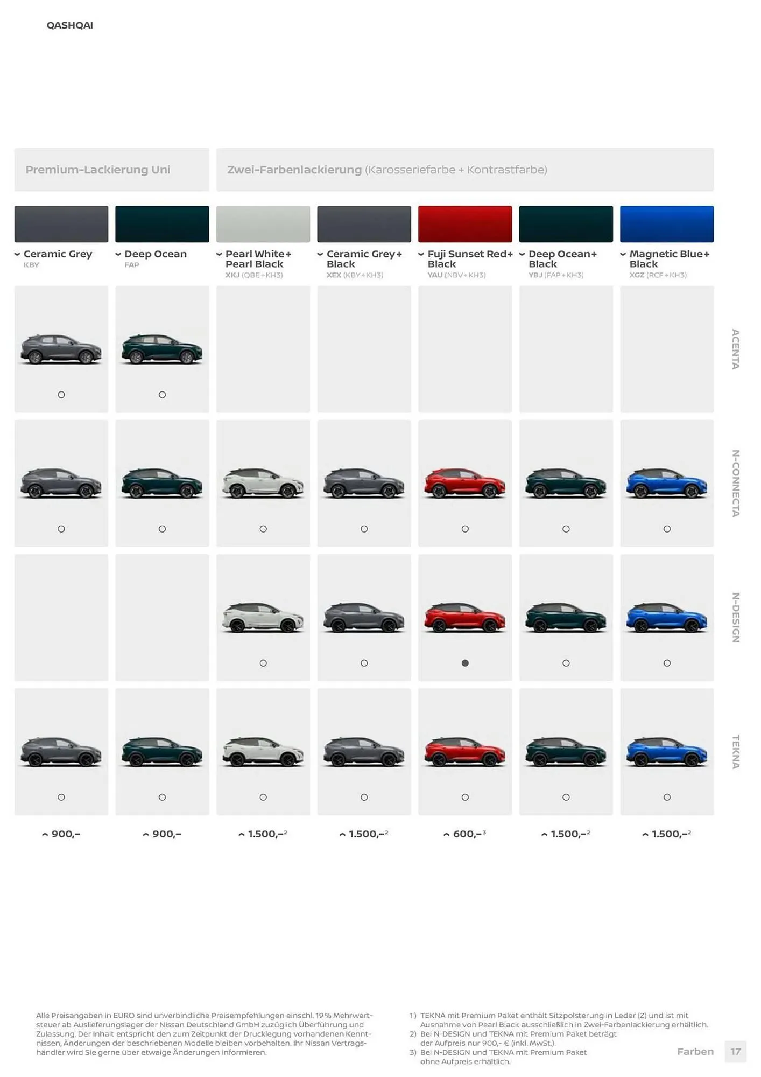Expand chevron beside Pearl White+ Pearl Black

pyautogui.click(x=219, y=254)
